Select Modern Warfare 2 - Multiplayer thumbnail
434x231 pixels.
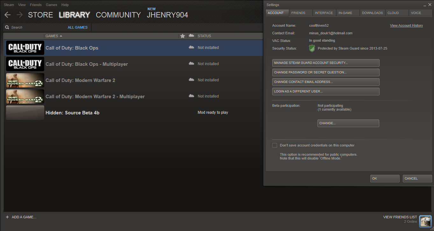(x=25, y=96)
